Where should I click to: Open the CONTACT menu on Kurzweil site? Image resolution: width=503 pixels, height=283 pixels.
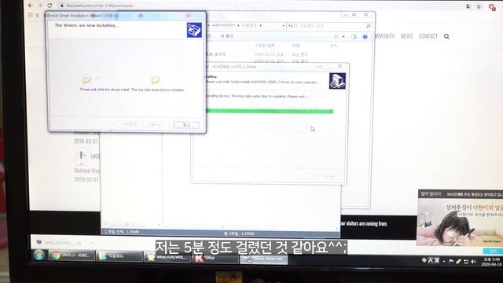428,36
